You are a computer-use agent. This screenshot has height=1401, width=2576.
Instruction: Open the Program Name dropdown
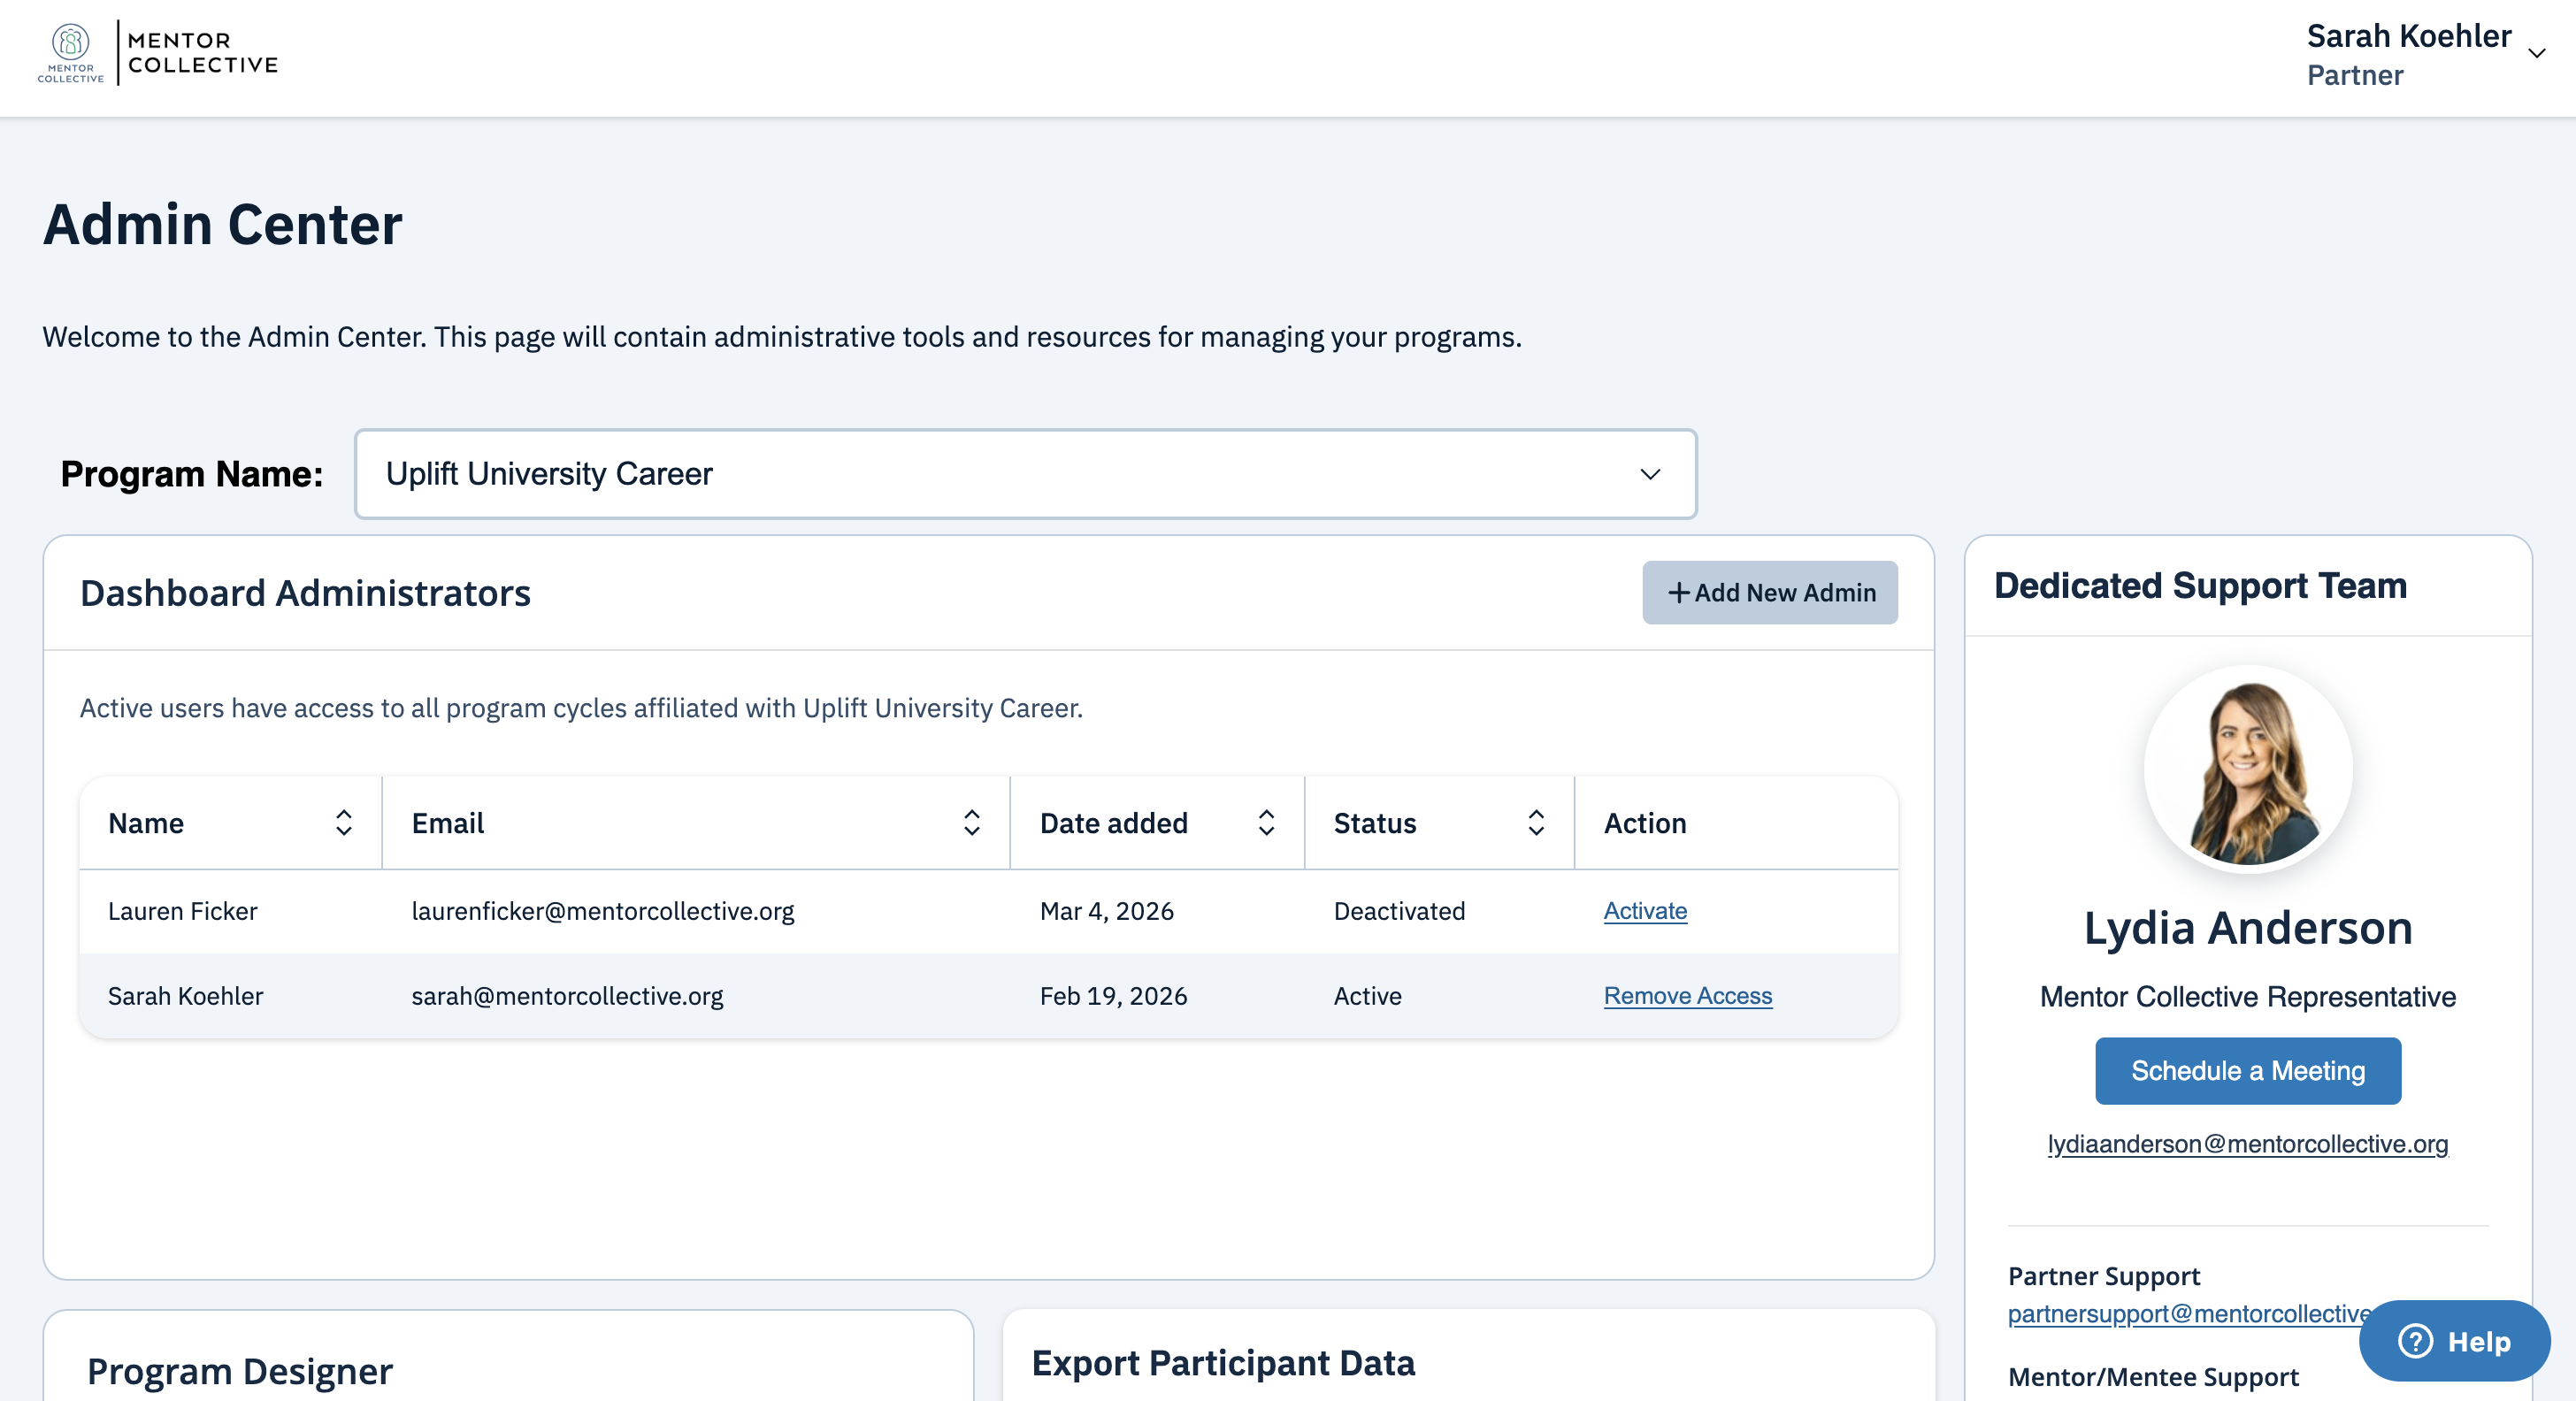1026,474
